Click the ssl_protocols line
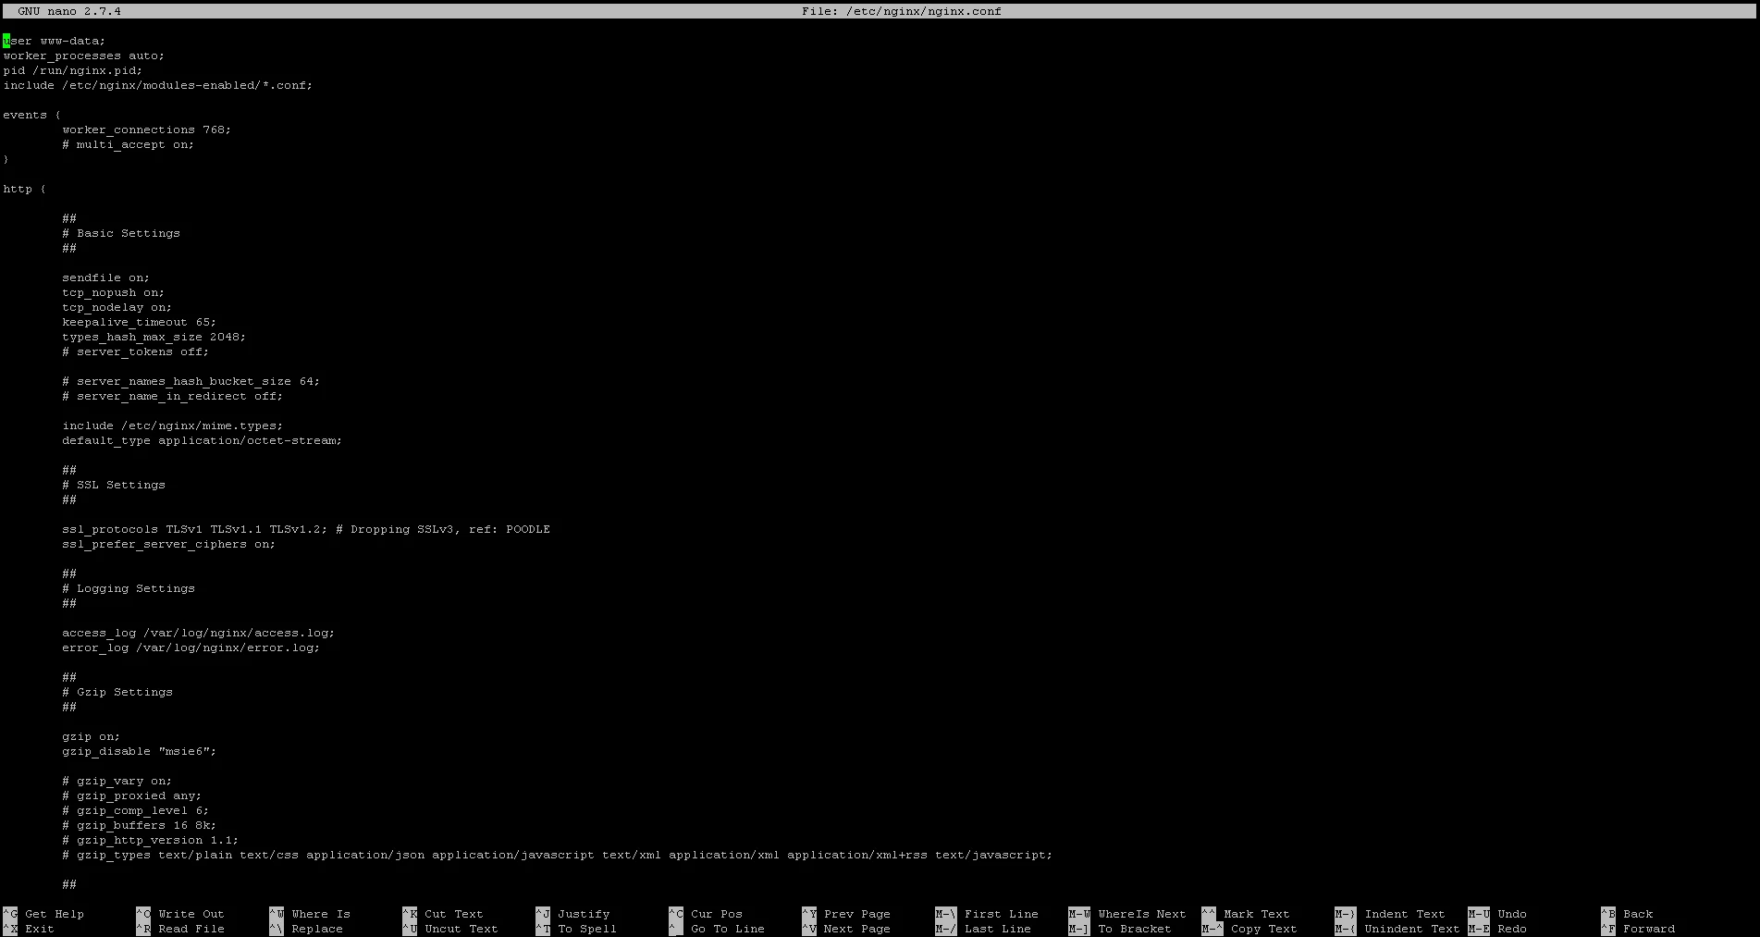Viewport: 1760px width, 937px height. [x=306, y=529]
